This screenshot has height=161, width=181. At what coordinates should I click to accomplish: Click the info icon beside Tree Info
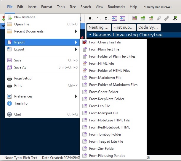[x=9, y=103]
